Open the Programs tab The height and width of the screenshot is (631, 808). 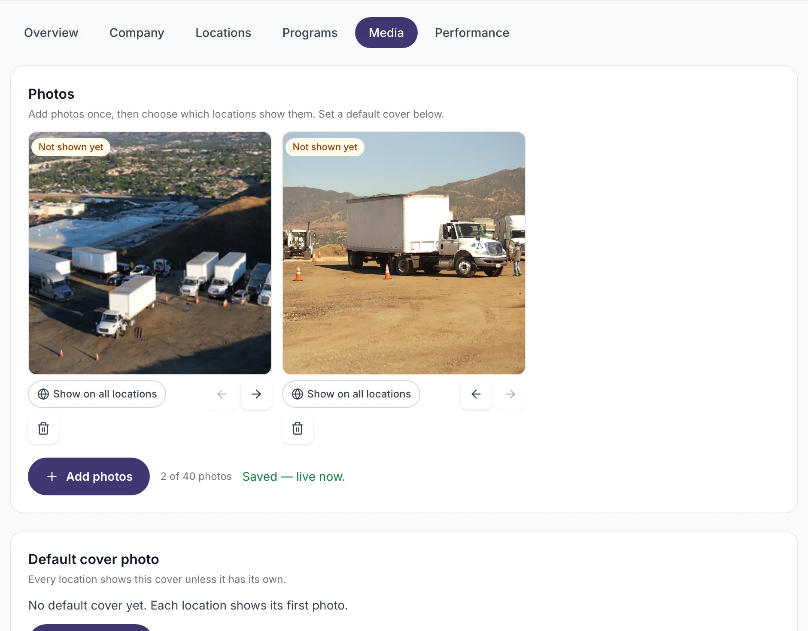tap(310, 33)
